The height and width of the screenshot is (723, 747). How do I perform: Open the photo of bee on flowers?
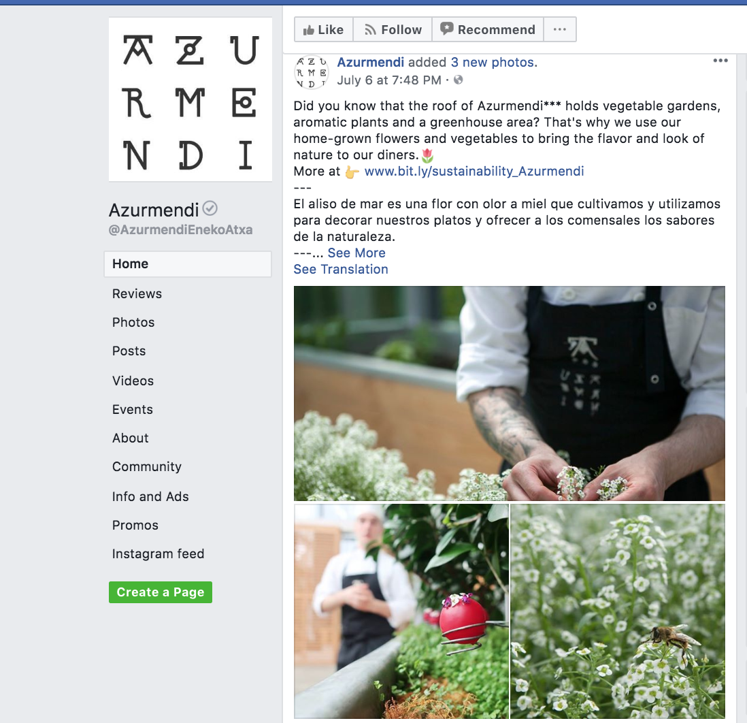618,611
